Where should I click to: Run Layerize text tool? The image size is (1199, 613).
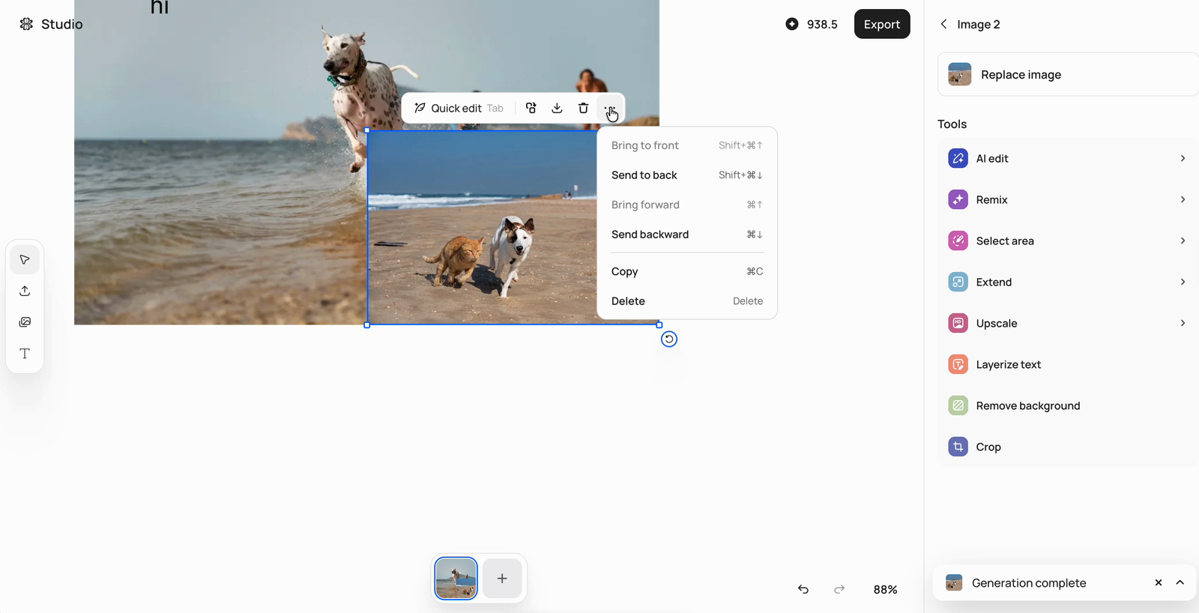click(1068, 365)
